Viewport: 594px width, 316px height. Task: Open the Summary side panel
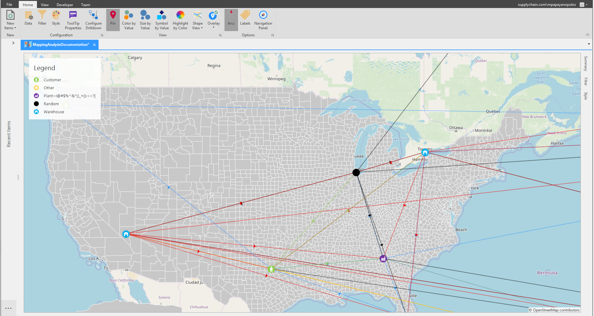(586, 63)
